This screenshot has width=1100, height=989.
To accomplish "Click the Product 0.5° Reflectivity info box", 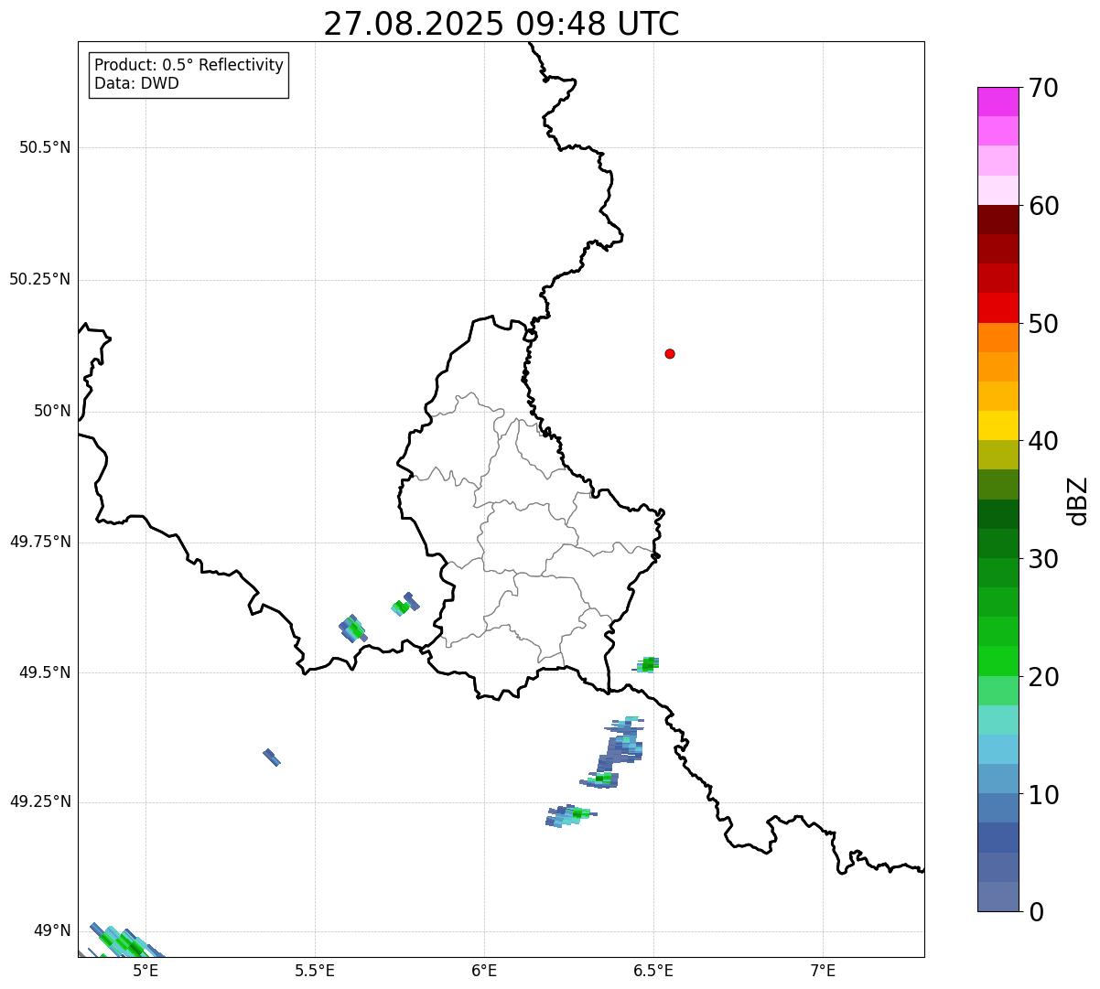I will click(x=189, y=74).
